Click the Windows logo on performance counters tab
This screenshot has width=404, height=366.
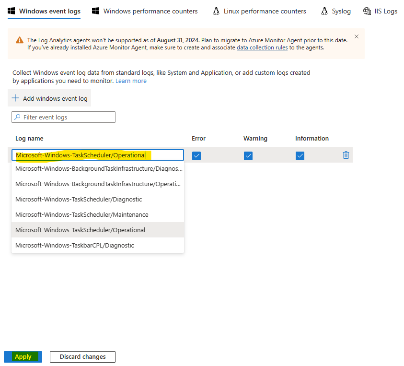click(x=95, y=11)
